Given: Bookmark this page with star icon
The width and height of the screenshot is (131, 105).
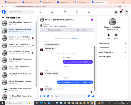Looking at the screenshot, I should [x=120, y=7].
